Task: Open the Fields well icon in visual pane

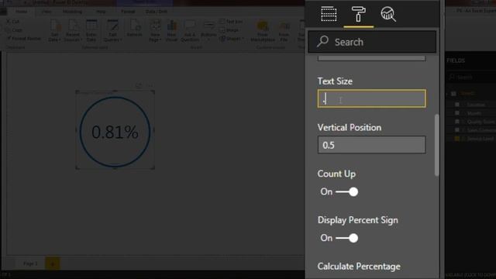Action: coord(329,14)
